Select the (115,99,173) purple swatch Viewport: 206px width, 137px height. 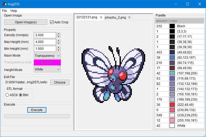coord(172,79)
